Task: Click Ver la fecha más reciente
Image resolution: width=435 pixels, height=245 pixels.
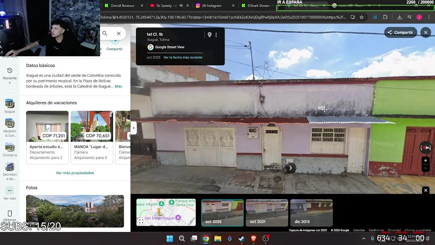Action: pos(183,57)
